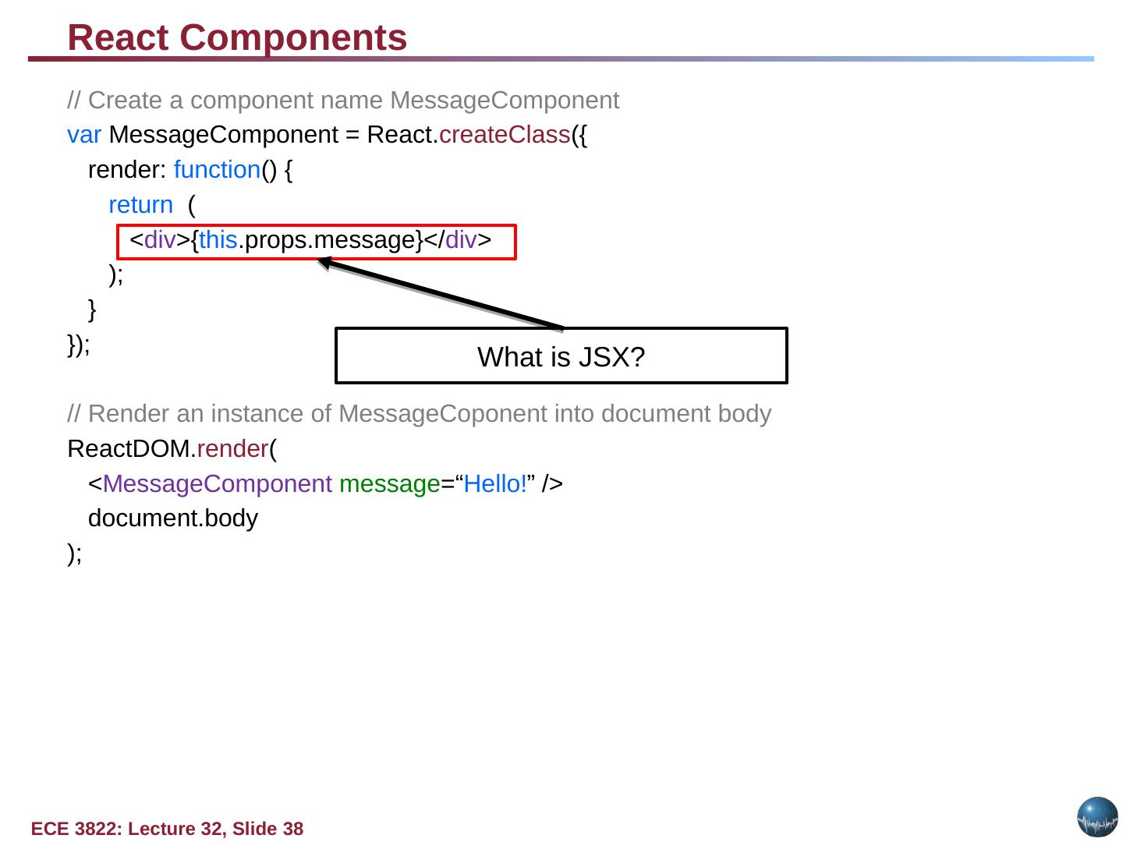Click the "What is JSX?" callout box
Image resolution: width=1123 pixels, height=842 pixels.
(x=561, y=356)
